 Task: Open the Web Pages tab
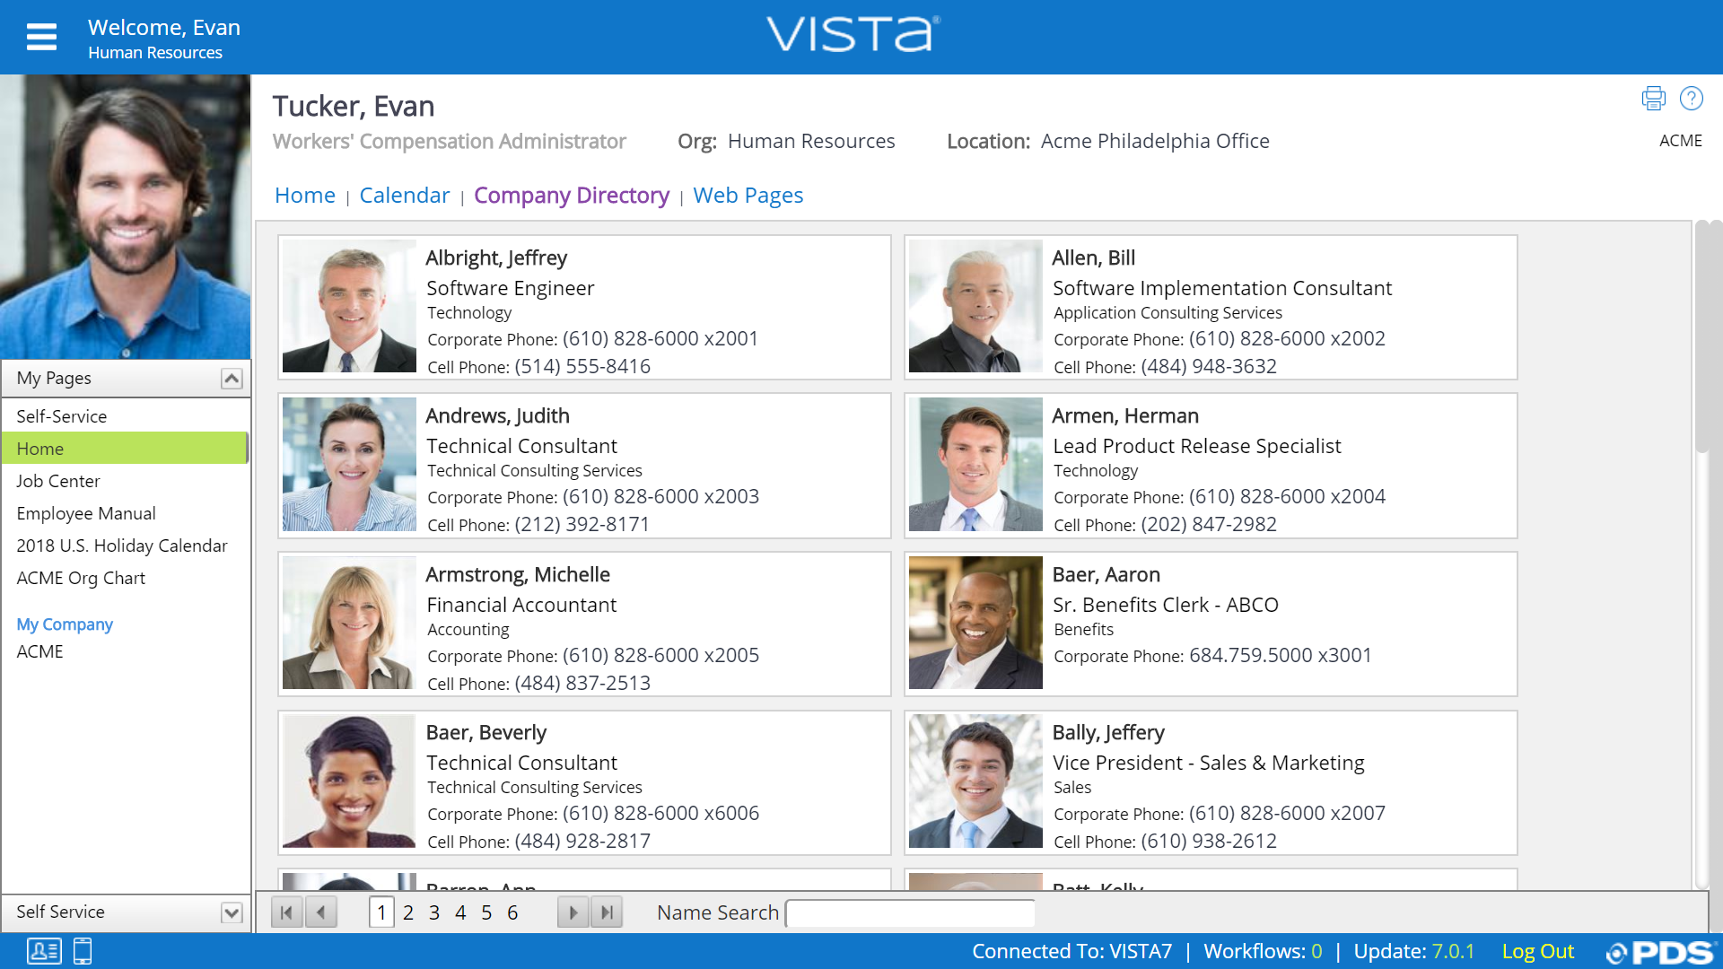coord(748,196)
